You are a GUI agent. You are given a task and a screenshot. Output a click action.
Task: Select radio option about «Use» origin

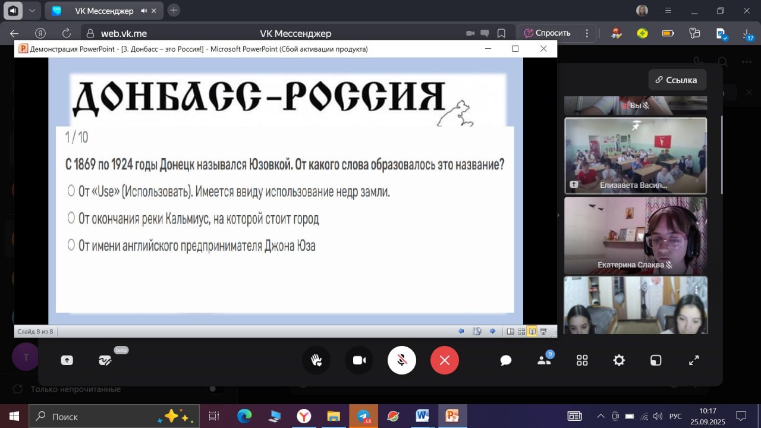(x=71, y=191)
